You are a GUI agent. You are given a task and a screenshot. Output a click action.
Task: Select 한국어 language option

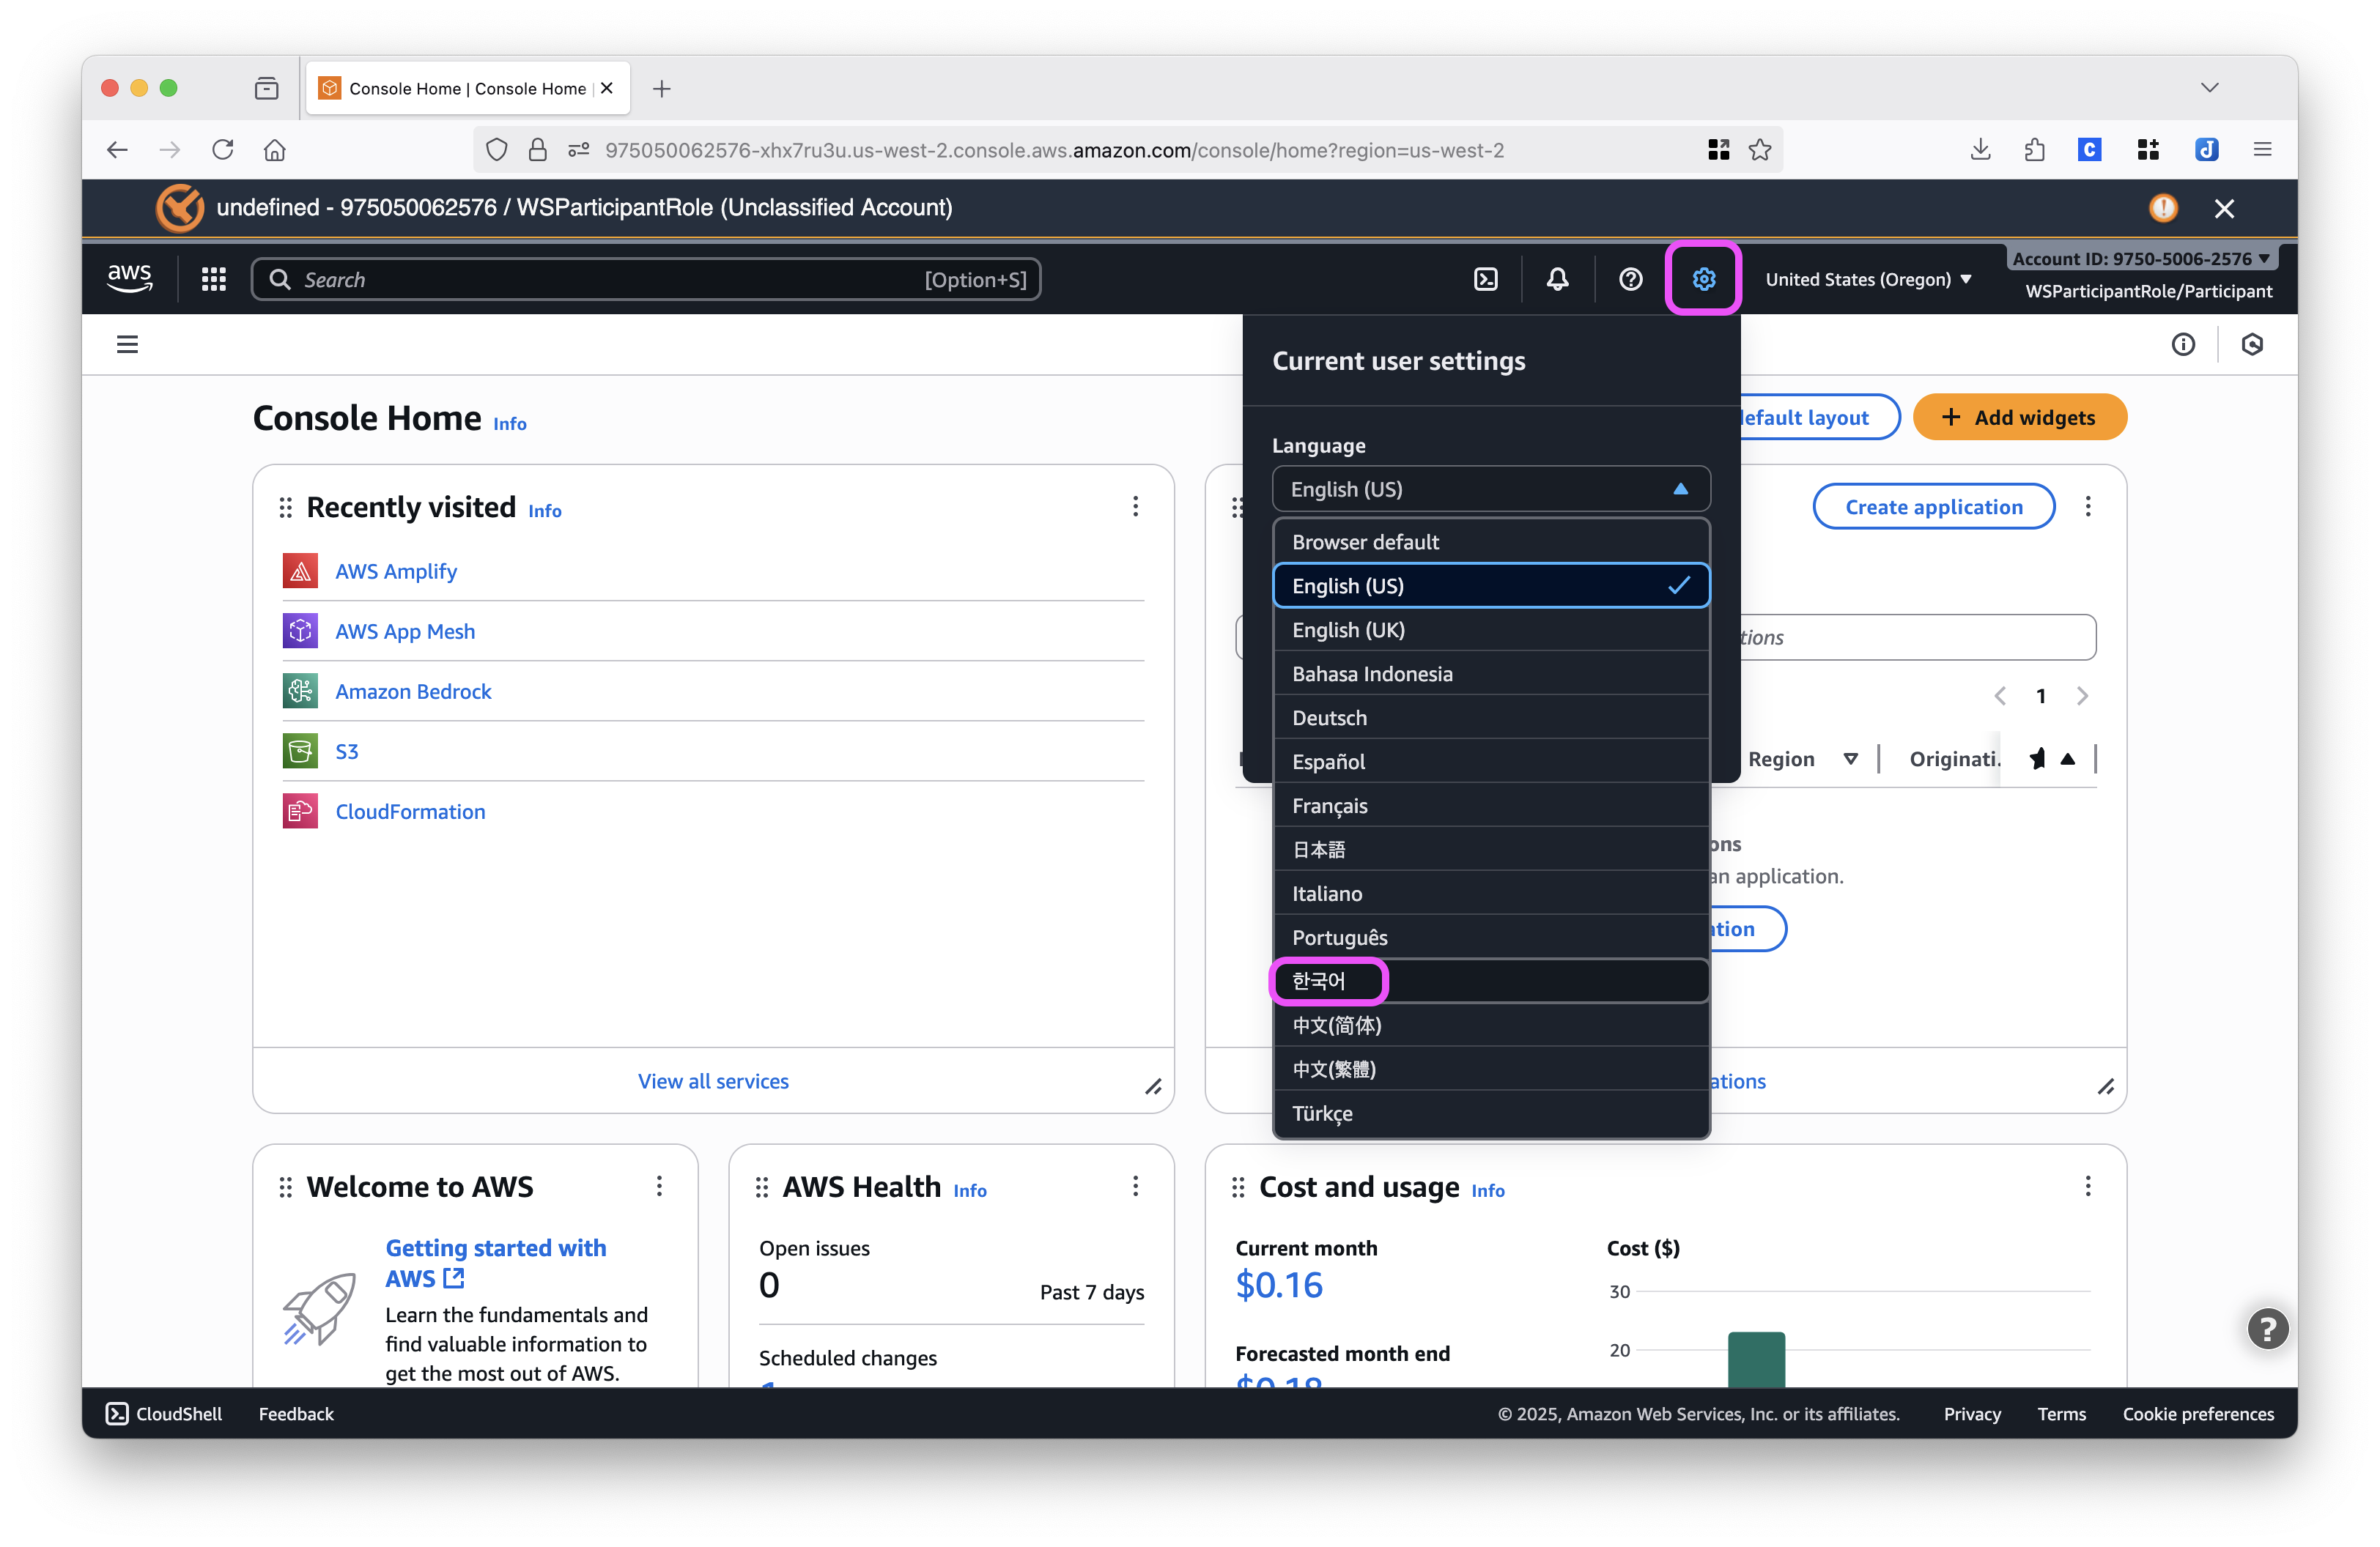pos(1491,982)
